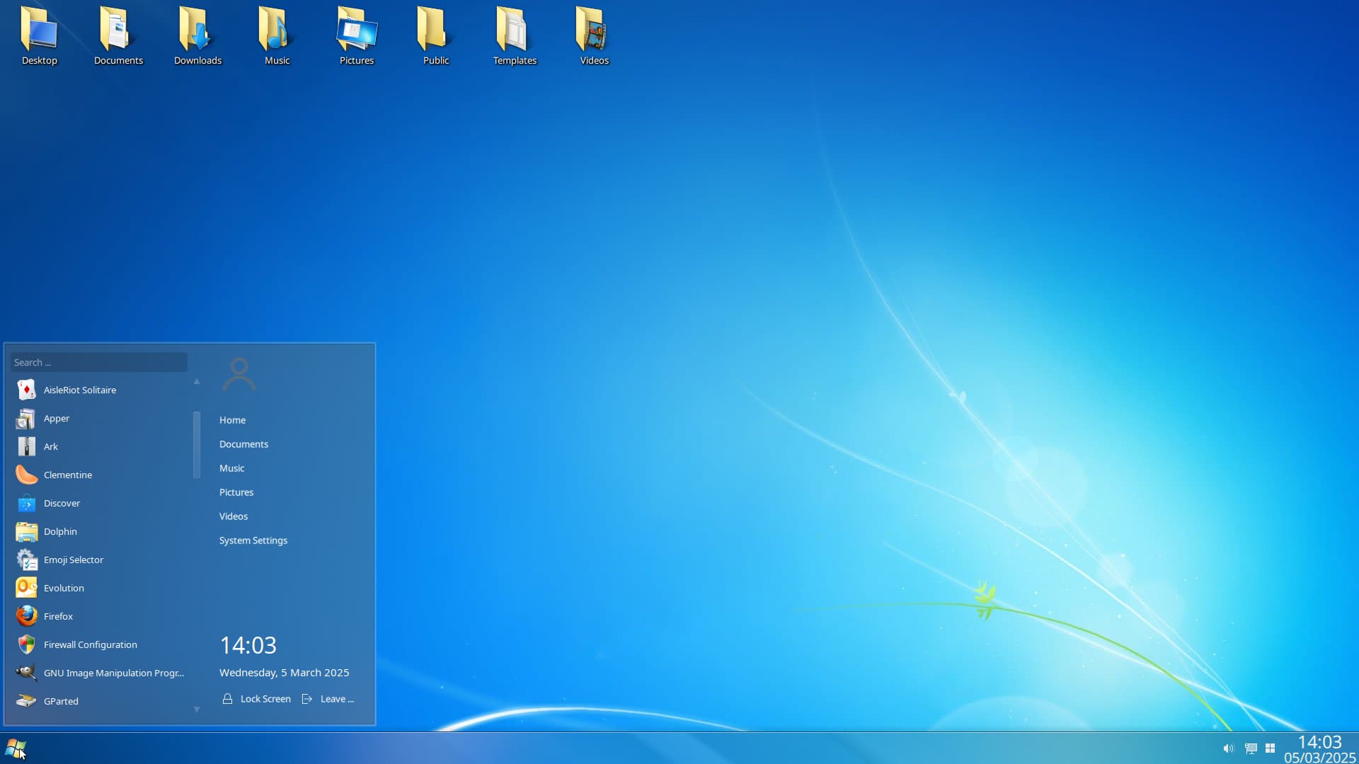Click the Leave ... button
This screenshot has height=764, width=1359.
click(x=328, y=699)
